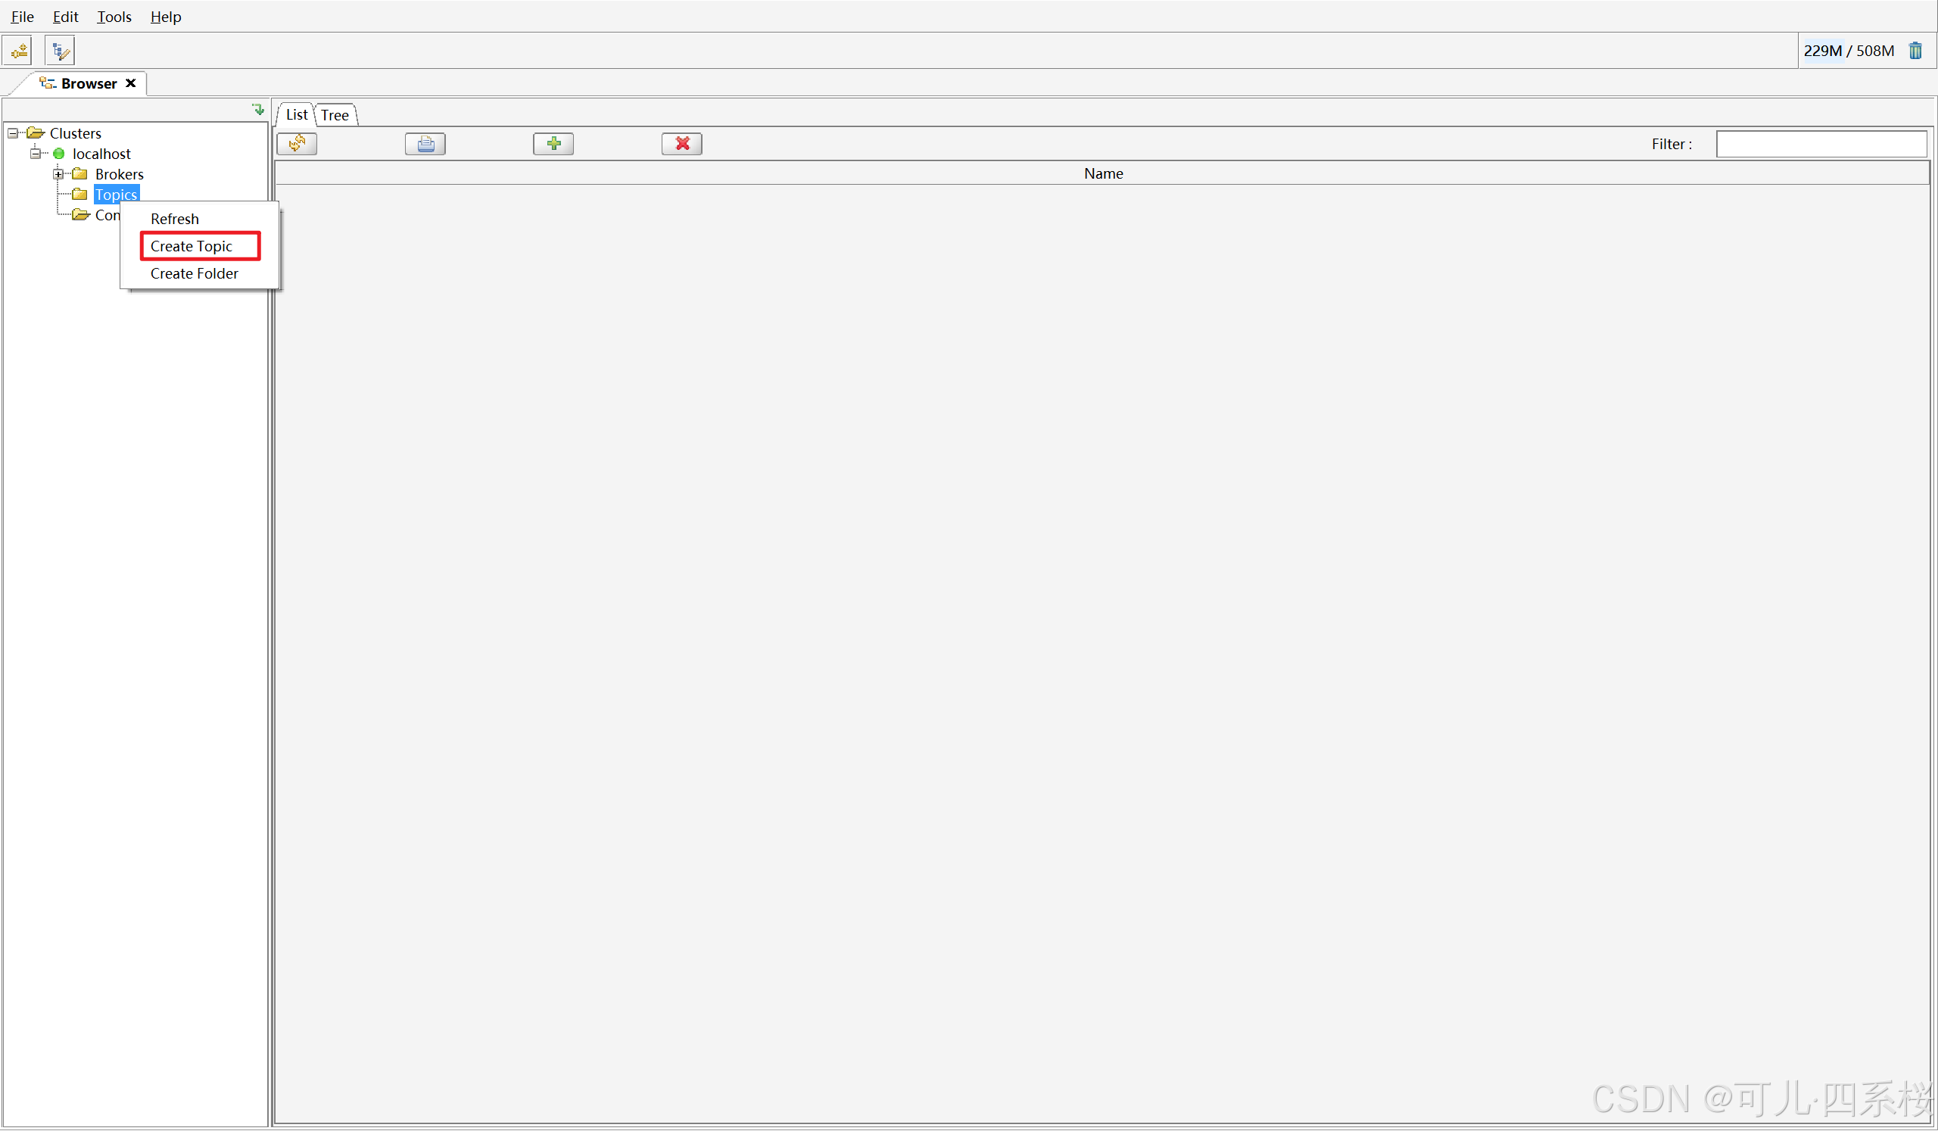1938x1131 pixels.
Task: Click the Filter input field
Action: (x=1821, y=144)
